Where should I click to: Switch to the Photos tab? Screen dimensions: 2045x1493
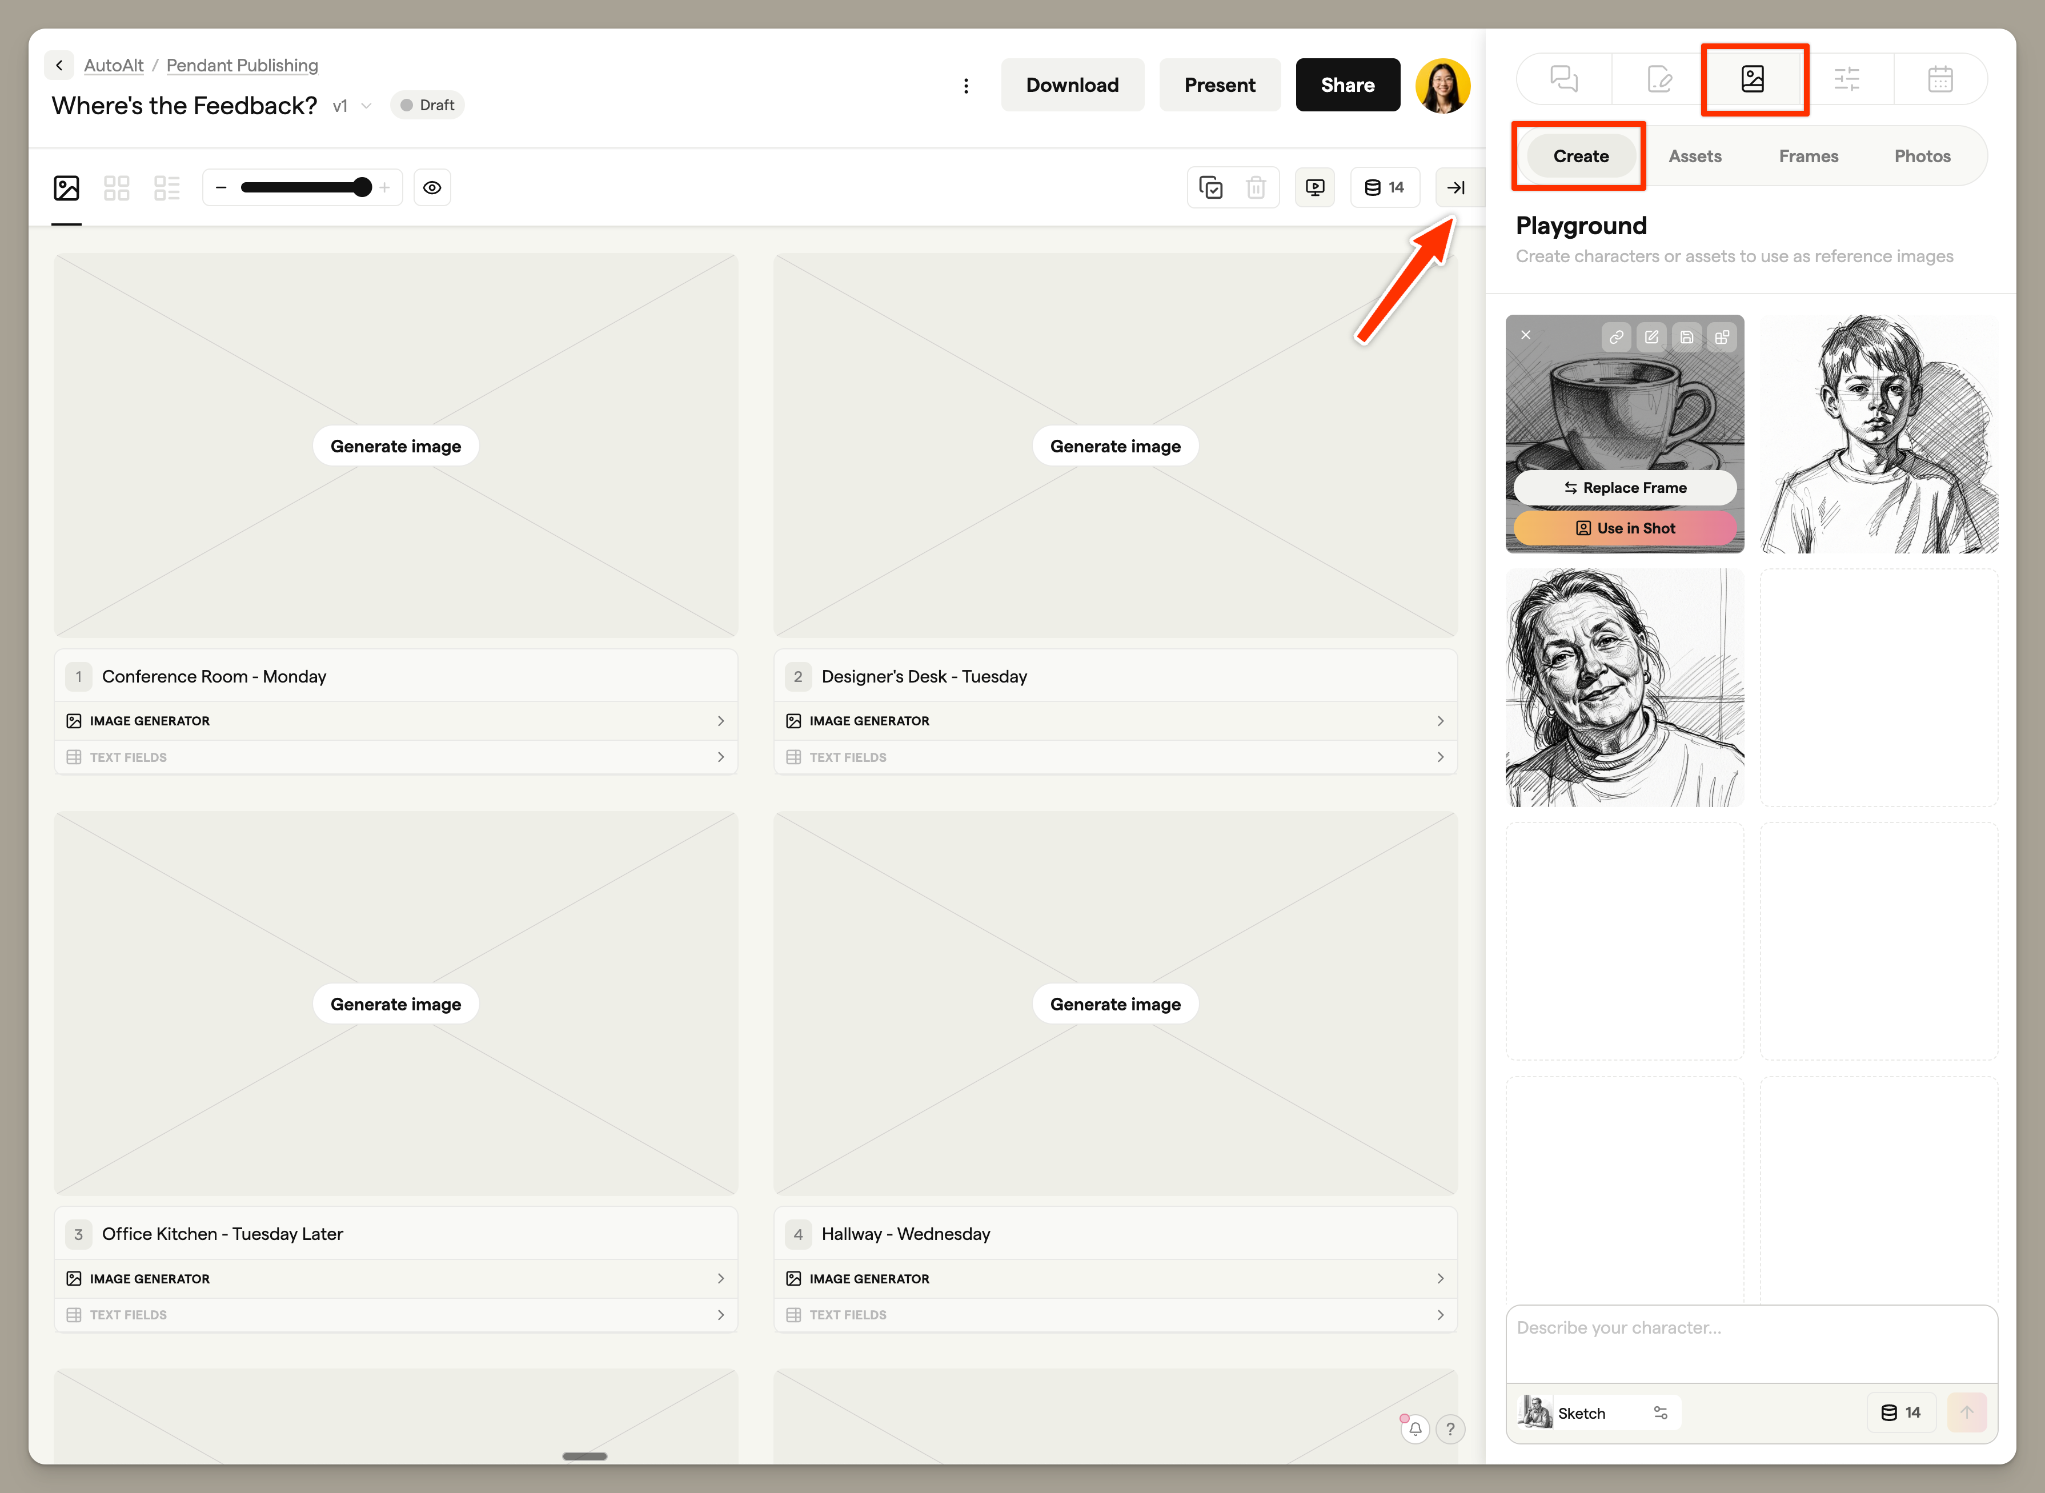coord(1921,155)
